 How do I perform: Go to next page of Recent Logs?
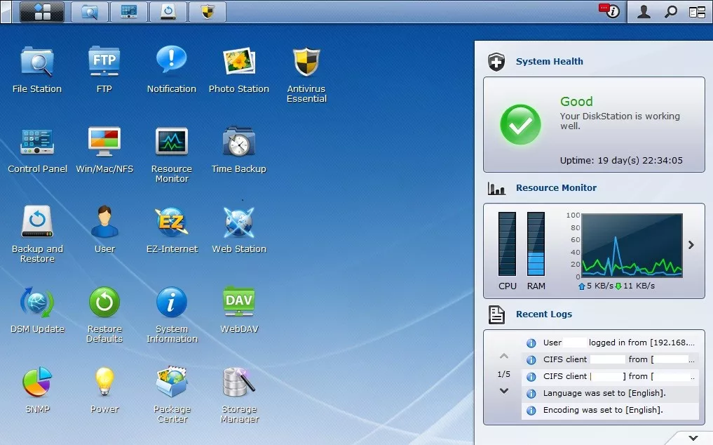tap(504, 391)
